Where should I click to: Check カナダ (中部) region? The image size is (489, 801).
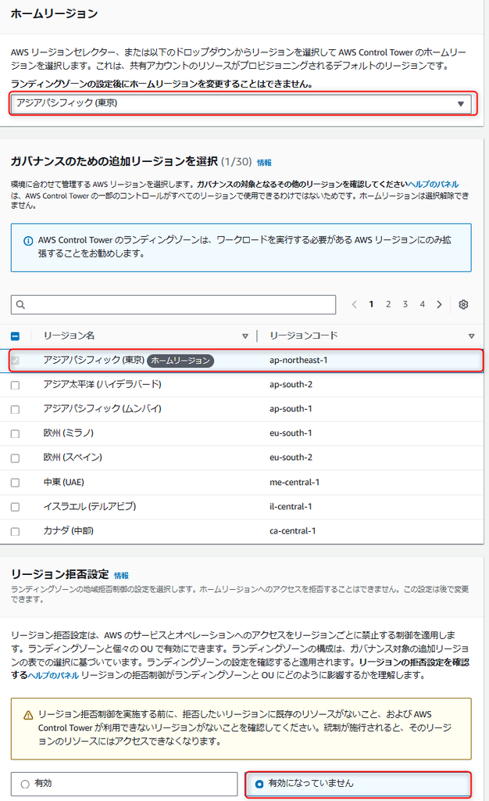[16, 532]
